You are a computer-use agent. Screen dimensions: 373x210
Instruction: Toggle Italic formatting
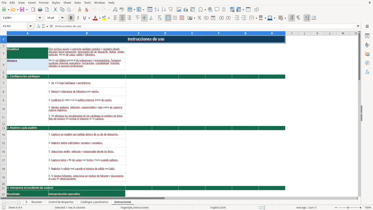[78, 18]
